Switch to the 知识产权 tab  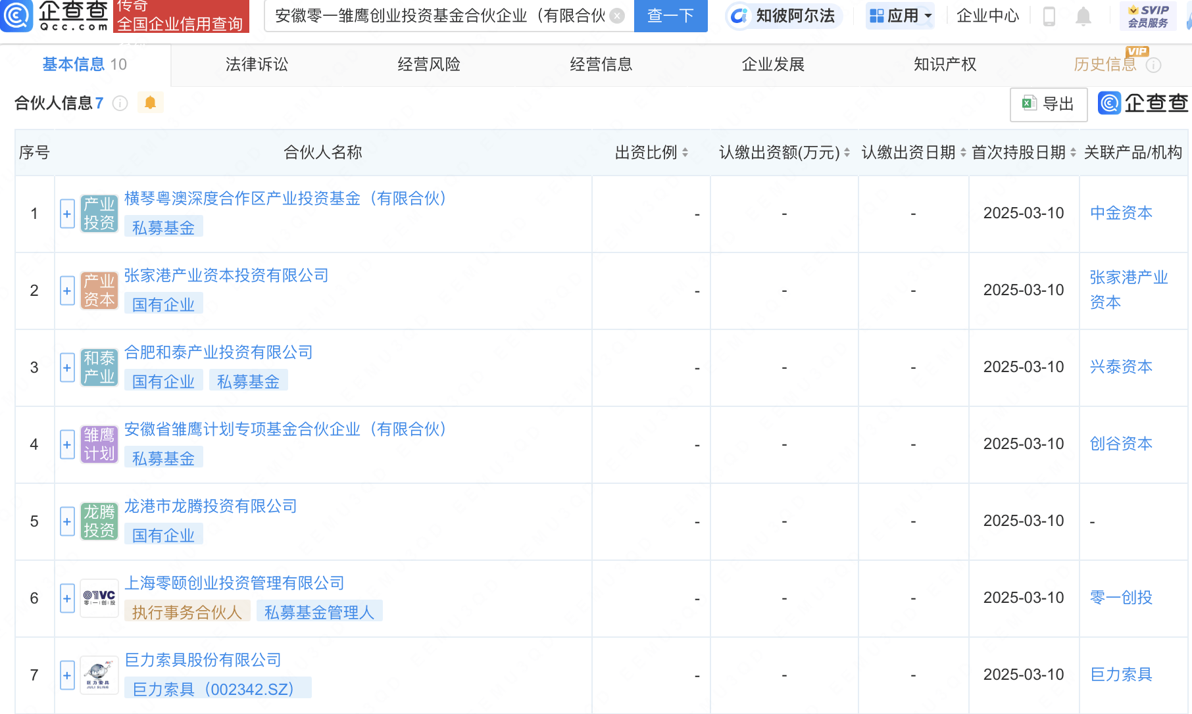[x=945, y=64]
